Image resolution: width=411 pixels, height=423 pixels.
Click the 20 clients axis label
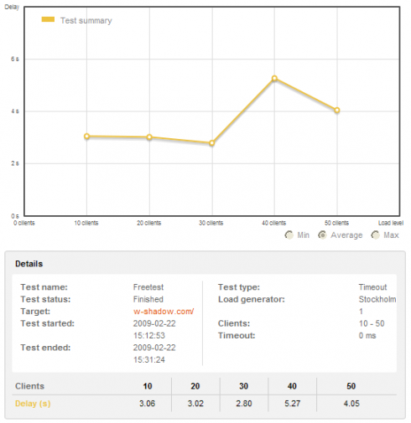tap(148, 223)
